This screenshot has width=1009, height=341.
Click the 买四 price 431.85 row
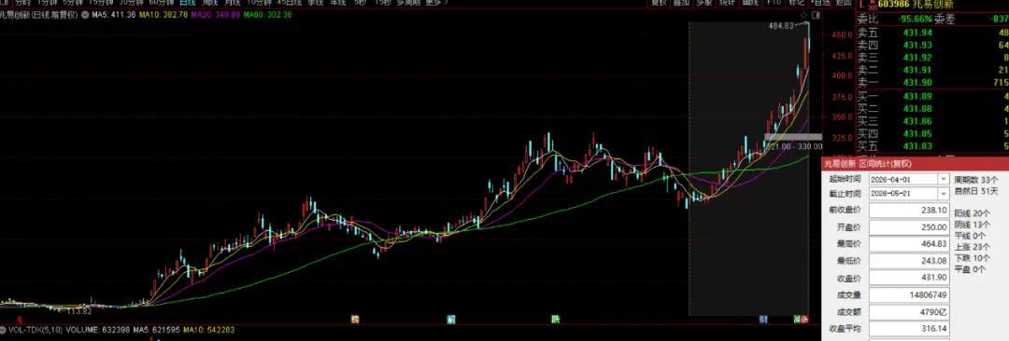pyautogui.click(x=932, y=133)
